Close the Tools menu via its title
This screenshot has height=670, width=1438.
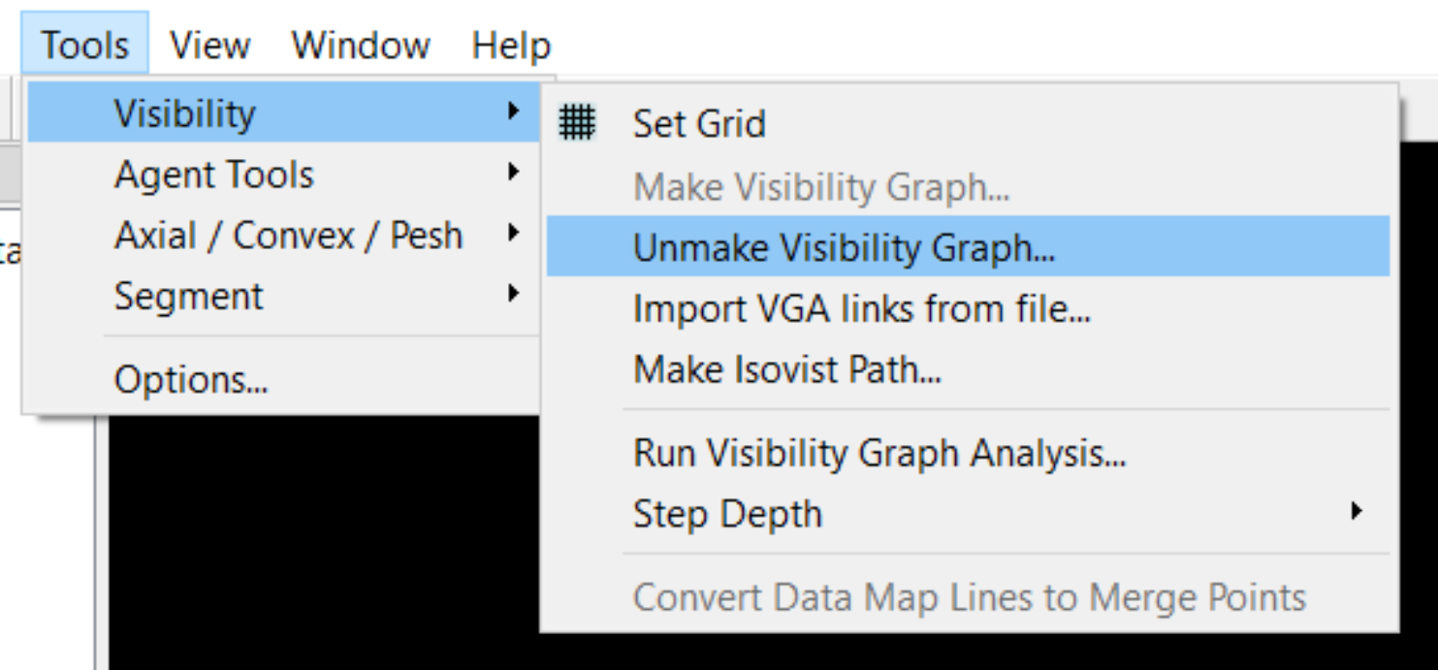[x=85, y=45]
